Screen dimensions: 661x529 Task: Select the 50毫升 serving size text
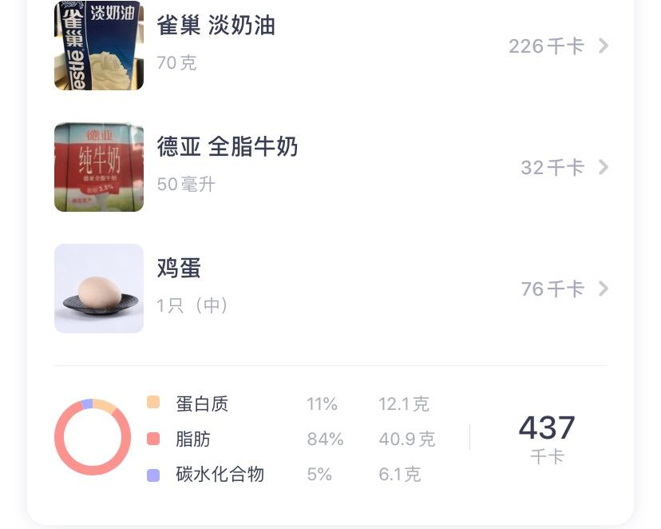[x=186, y=185]
